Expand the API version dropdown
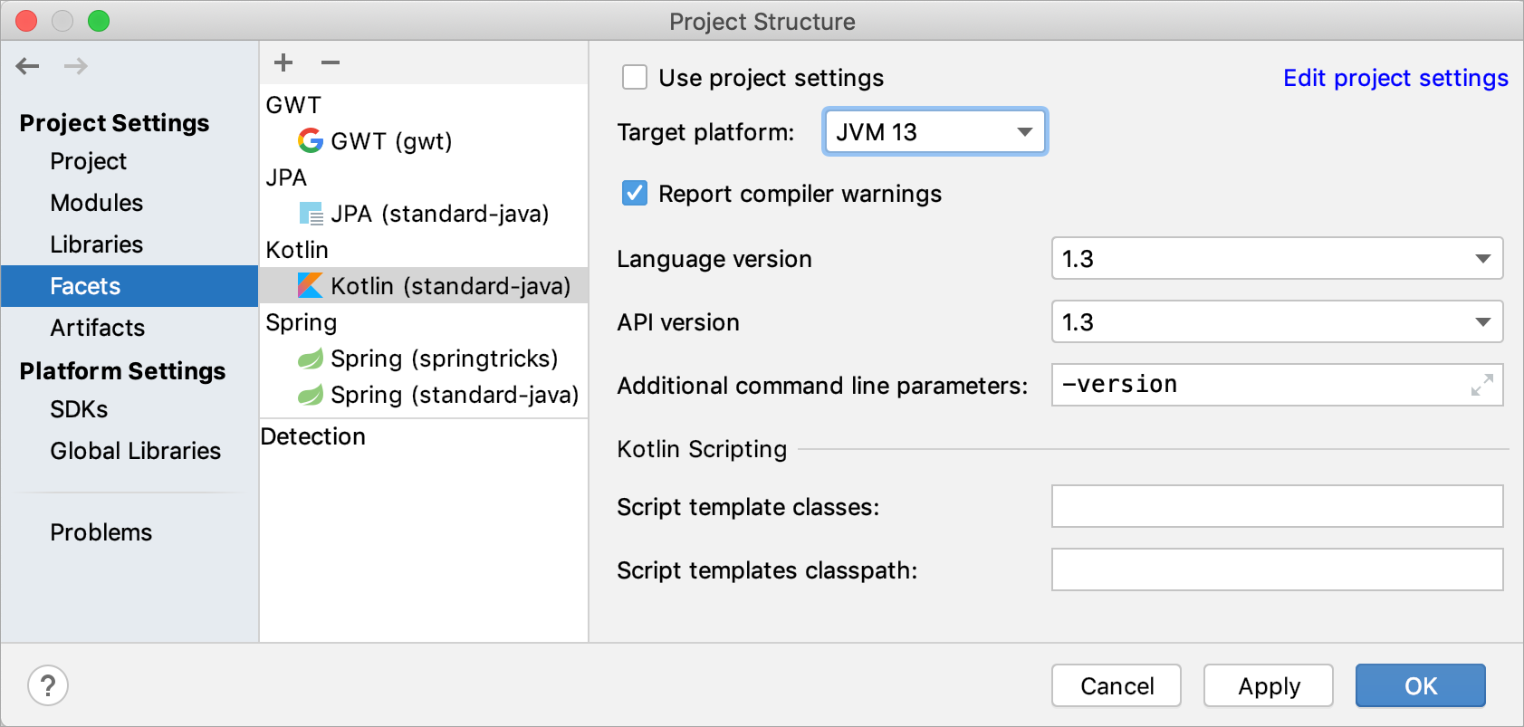 [x=1277, y=322]
